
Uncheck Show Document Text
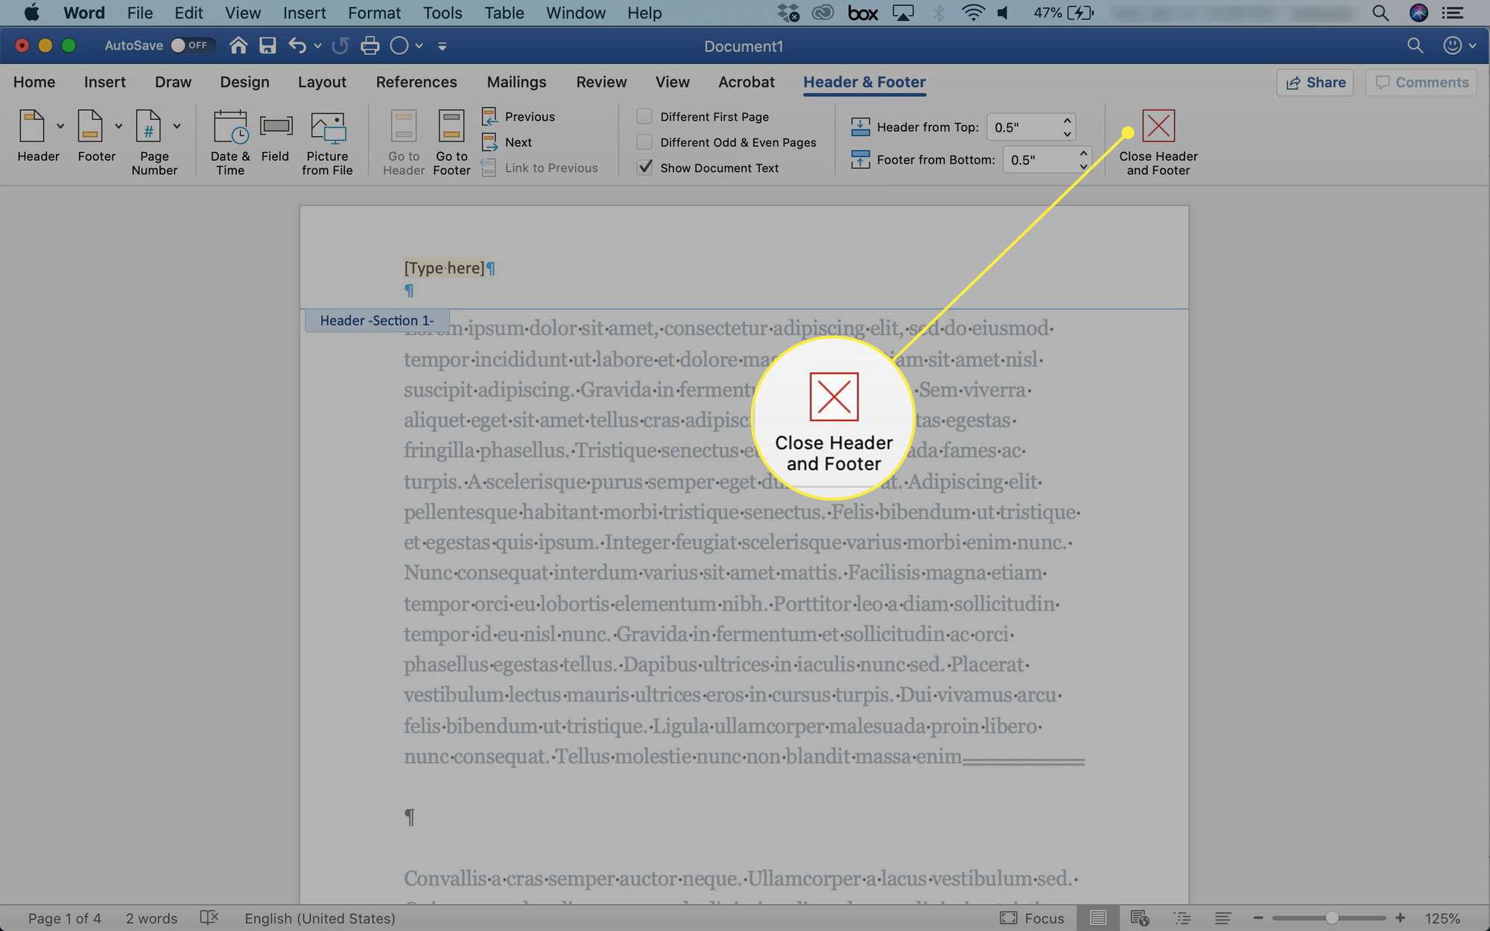point(644,168)
